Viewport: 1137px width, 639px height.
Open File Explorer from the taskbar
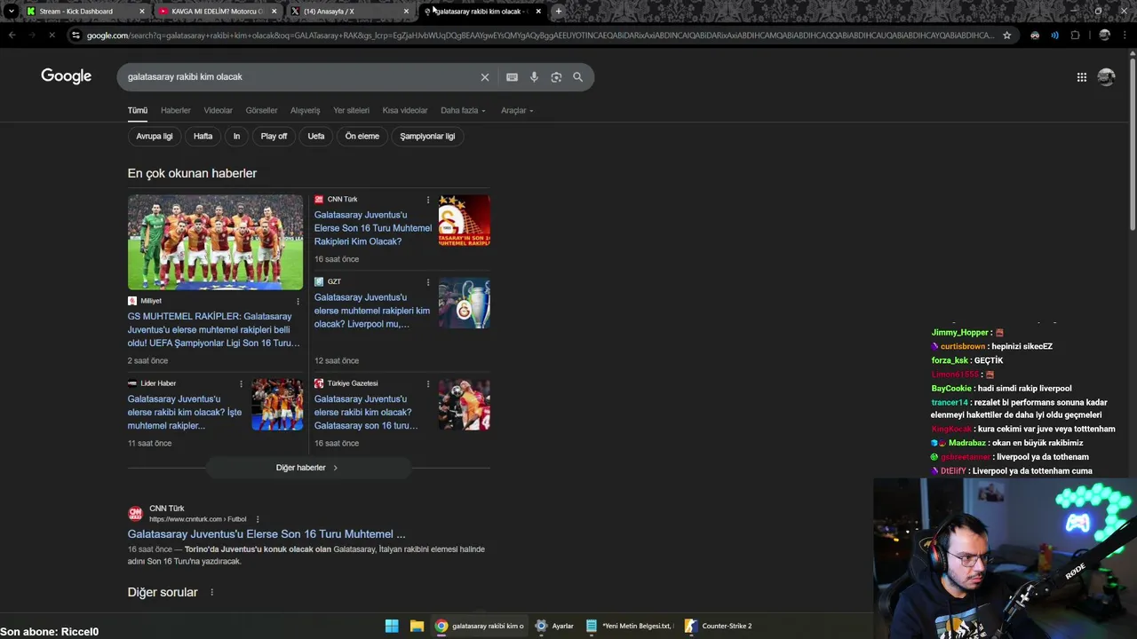point(417,627)
